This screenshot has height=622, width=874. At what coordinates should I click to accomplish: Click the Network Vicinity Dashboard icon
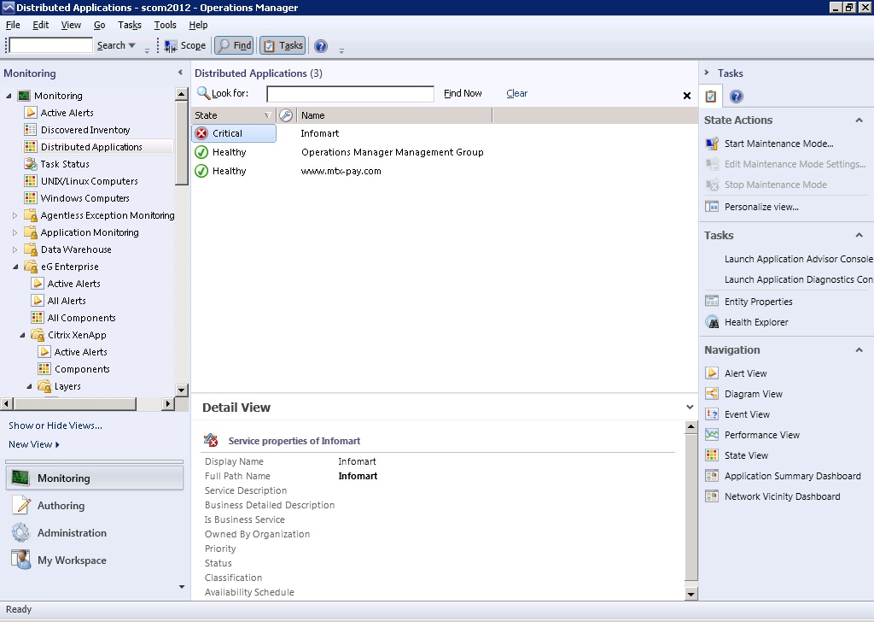(x=712, y=496)
